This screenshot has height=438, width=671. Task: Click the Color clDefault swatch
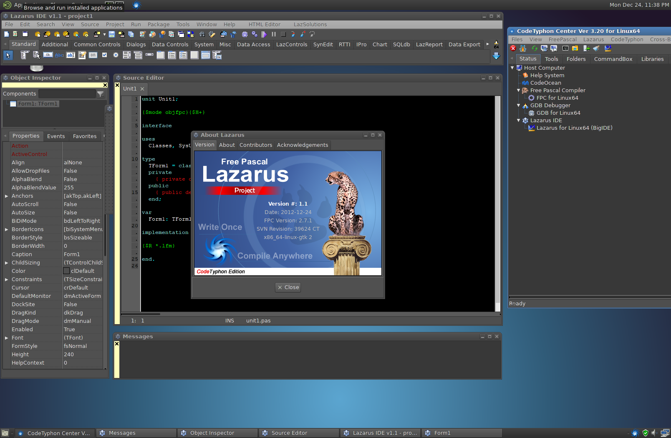[66, 271]
